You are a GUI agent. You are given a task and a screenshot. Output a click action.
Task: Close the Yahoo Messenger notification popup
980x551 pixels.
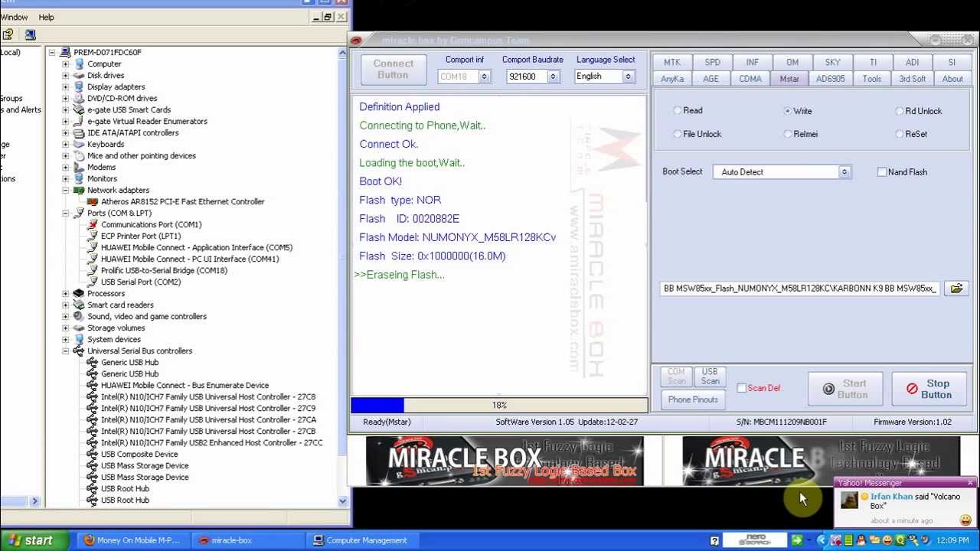click(970, 483)
